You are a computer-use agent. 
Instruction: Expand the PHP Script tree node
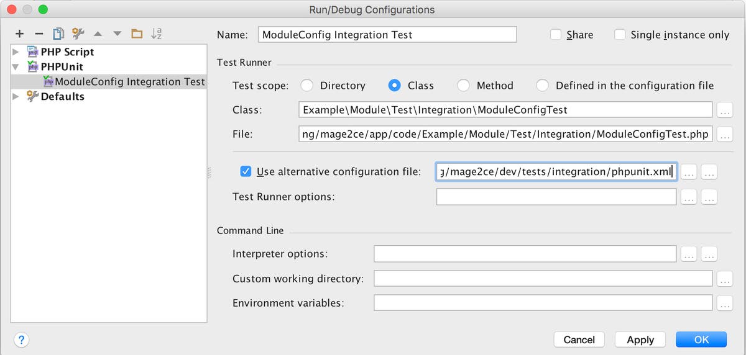tap(16, 52)
